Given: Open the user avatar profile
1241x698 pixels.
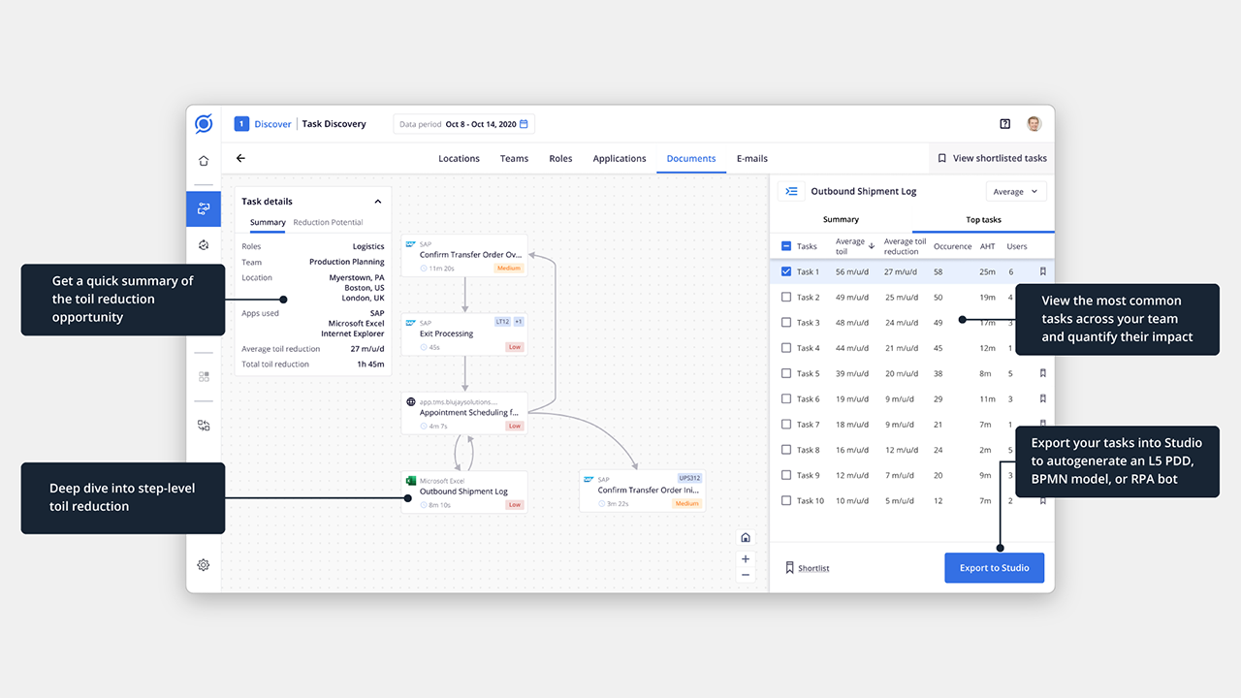Looking at the screenshot, I should point(1034,124).
